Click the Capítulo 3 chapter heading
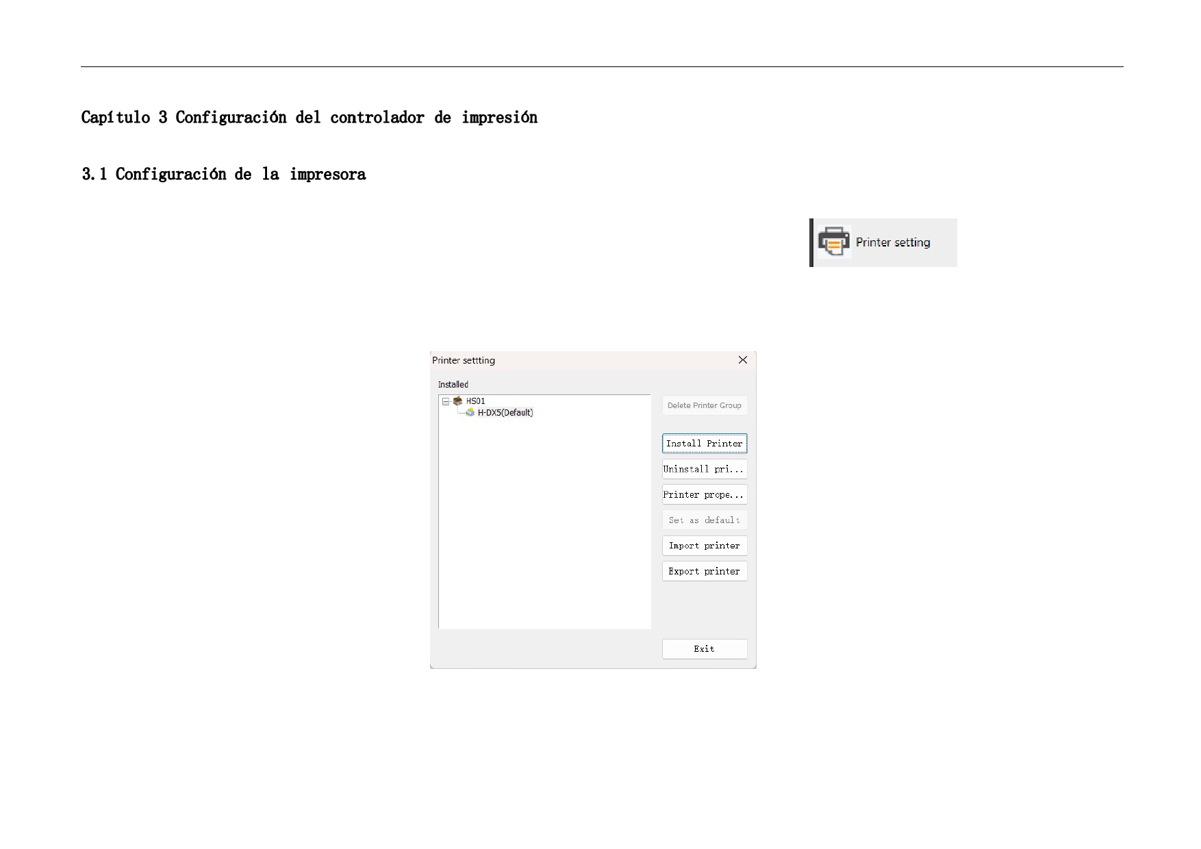The height and width of the screenshot is (849, 1201). 309,118
